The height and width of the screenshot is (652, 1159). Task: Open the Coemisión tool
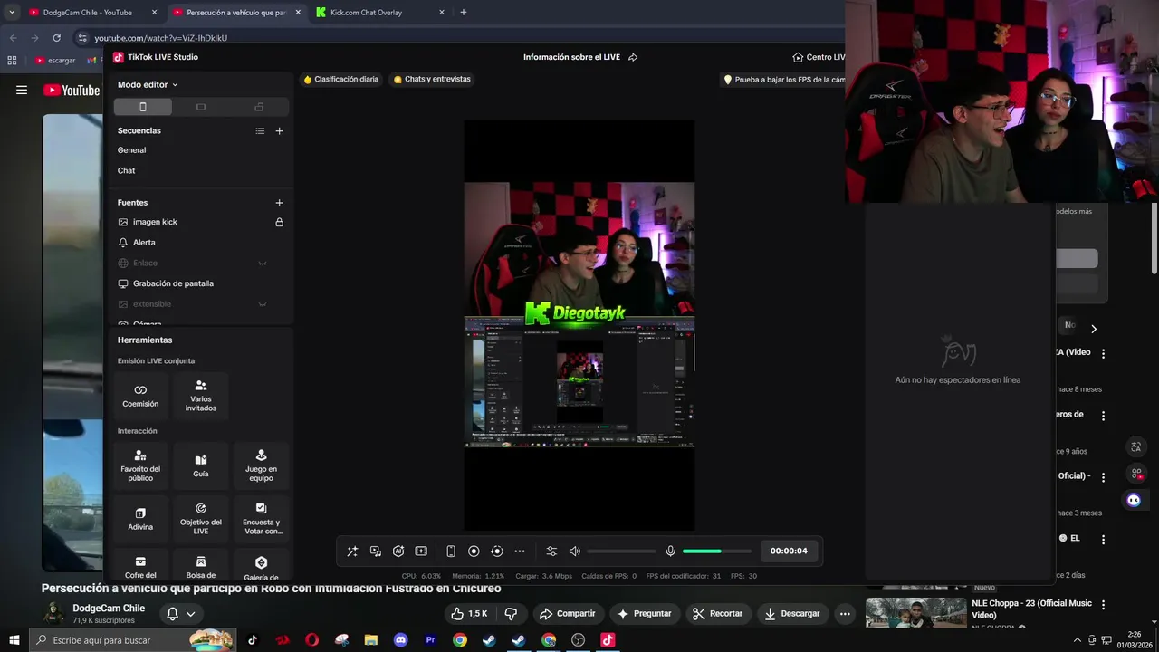click(x=140, y=396)
